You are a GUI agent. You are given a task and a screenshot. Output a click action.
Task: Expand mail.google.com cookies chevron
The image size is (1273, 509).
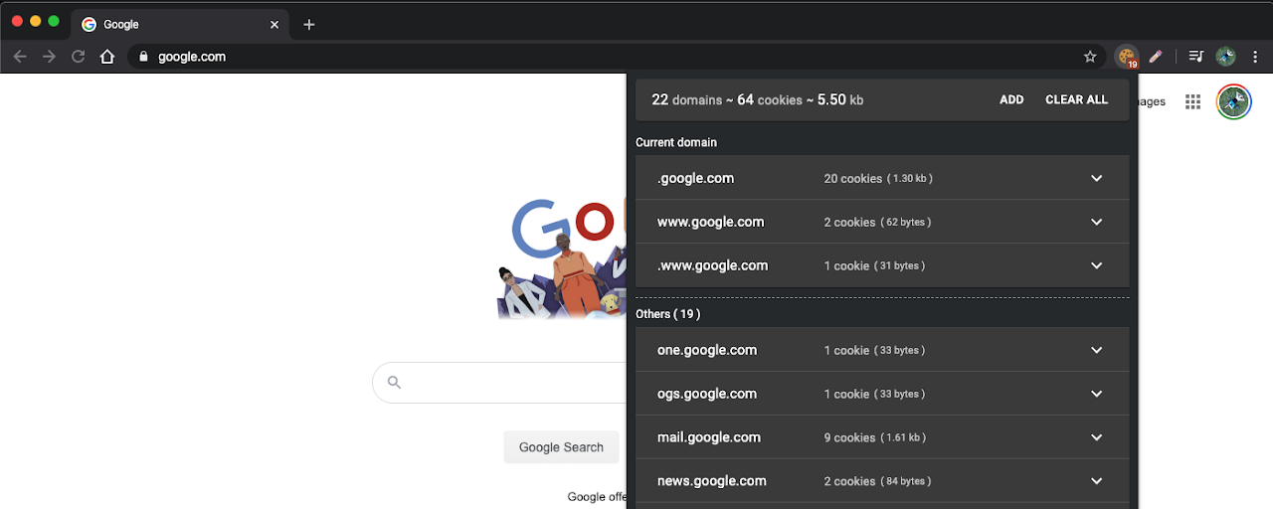coord(1096,437)
